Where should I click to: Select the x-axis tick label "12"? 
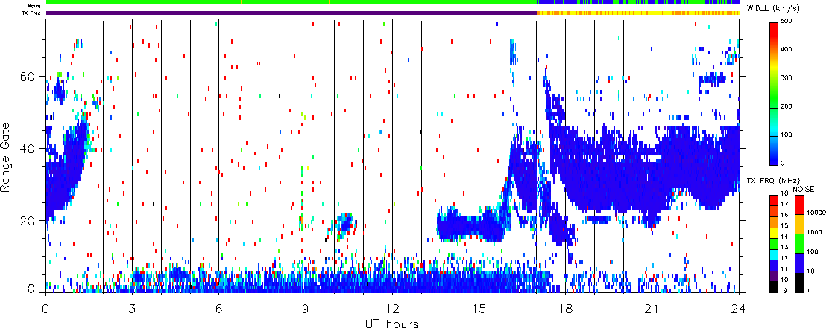(x=392, y=308)
